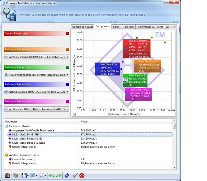Click the green AMD Phenom II 965 chart label

[135, 80]
